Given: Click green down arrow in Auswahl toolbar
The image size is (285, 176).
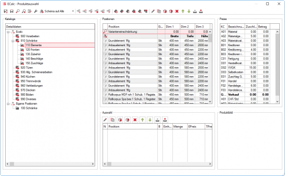Looking at the screenshot, I should click(x=150, y=120).
